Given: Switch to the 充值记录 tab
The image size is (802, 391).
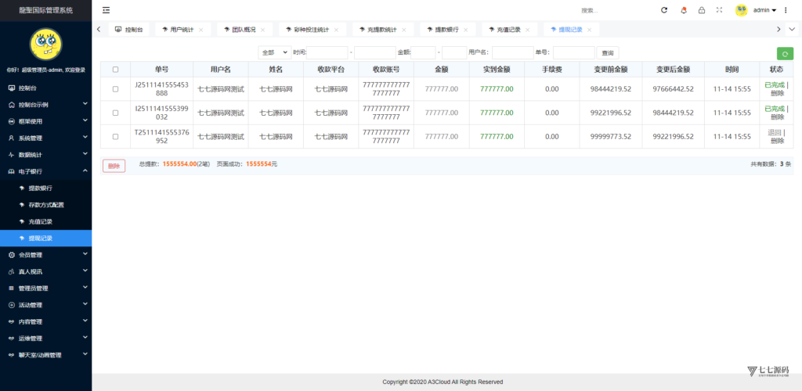Looking at the screenshot, I should coord(508,30).
